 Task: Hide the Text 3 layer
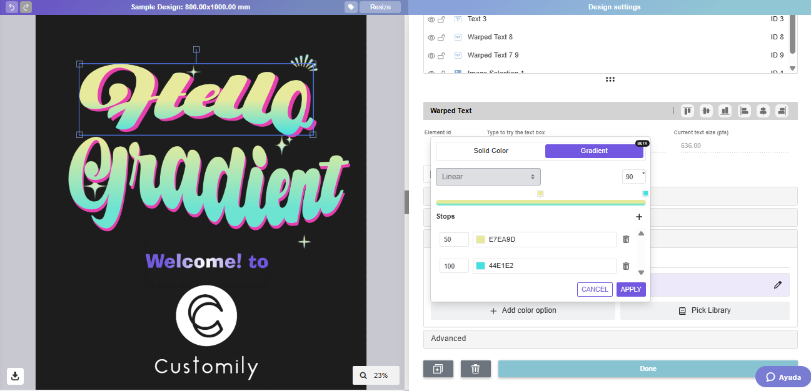[431, 19]
